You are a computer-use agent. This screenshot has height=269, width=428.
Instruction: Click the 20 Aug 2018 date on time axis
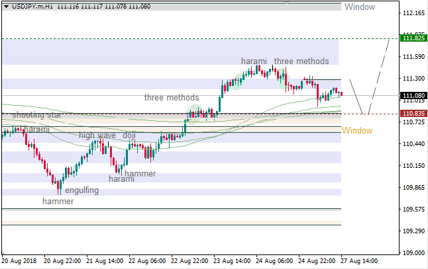click(x=19, y=261)
